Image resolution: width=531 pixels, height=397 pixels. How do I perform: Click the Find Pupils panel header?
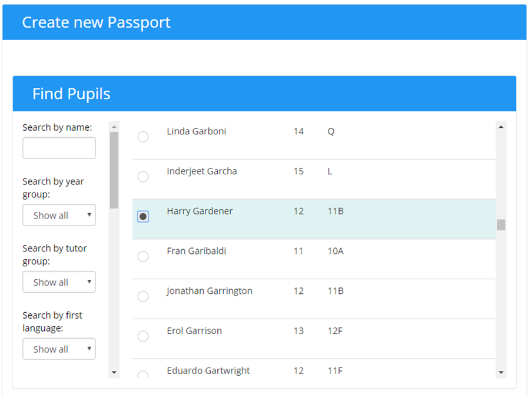[x=71, y=94]
